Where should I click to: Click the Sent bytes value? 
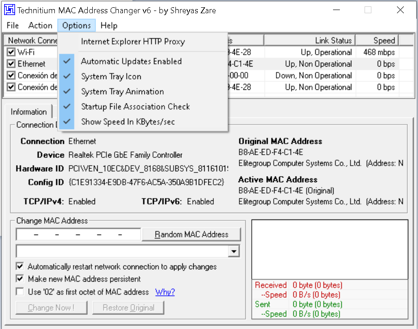coord(317,304)
